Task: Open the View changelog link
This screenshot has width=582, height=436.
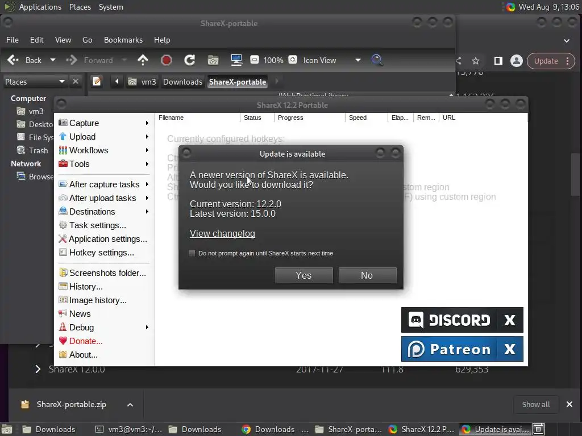Action: click(x=222, y=233)
